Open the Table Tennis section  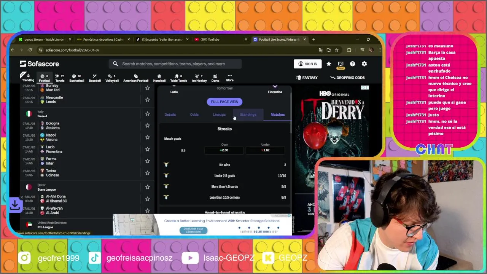pos(178,78)
